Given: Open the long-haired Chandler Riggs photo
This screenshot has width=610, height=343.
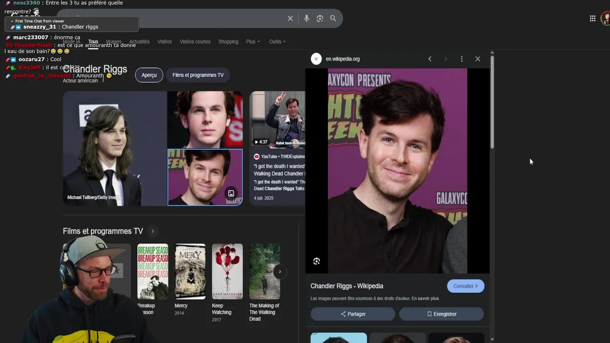Looking at the screenshot, I should click(x=115, y=149).
